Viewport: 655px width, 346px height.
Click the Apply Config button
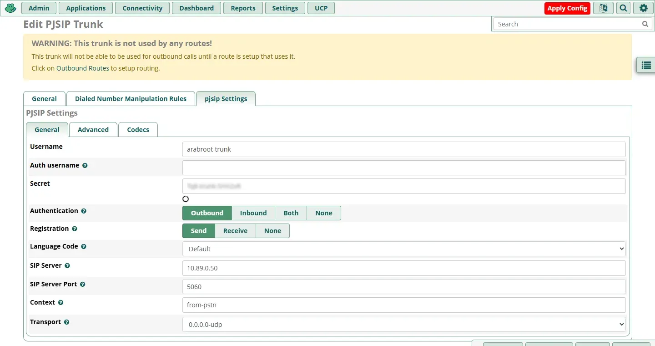567,8
